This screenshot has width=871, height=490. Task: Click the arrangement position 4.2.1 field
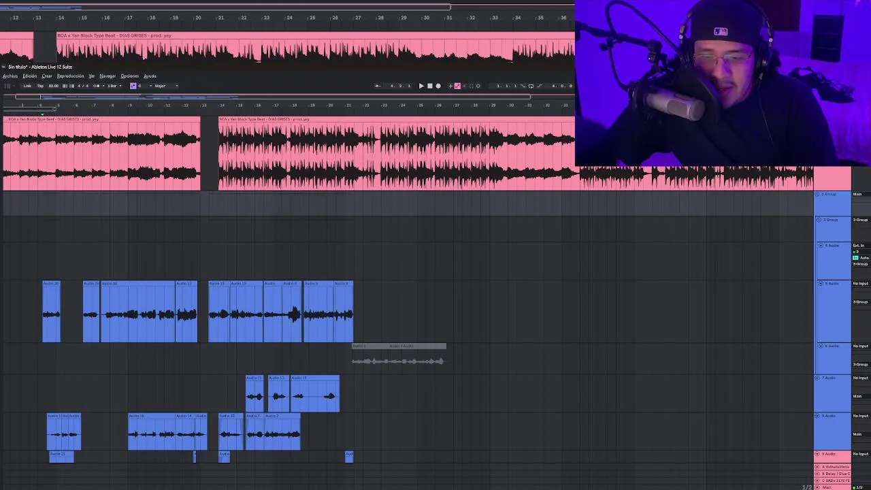400,86
